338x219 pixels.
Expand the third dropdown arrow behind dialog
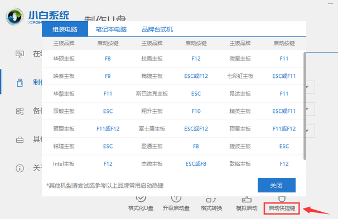coord(308,131)
